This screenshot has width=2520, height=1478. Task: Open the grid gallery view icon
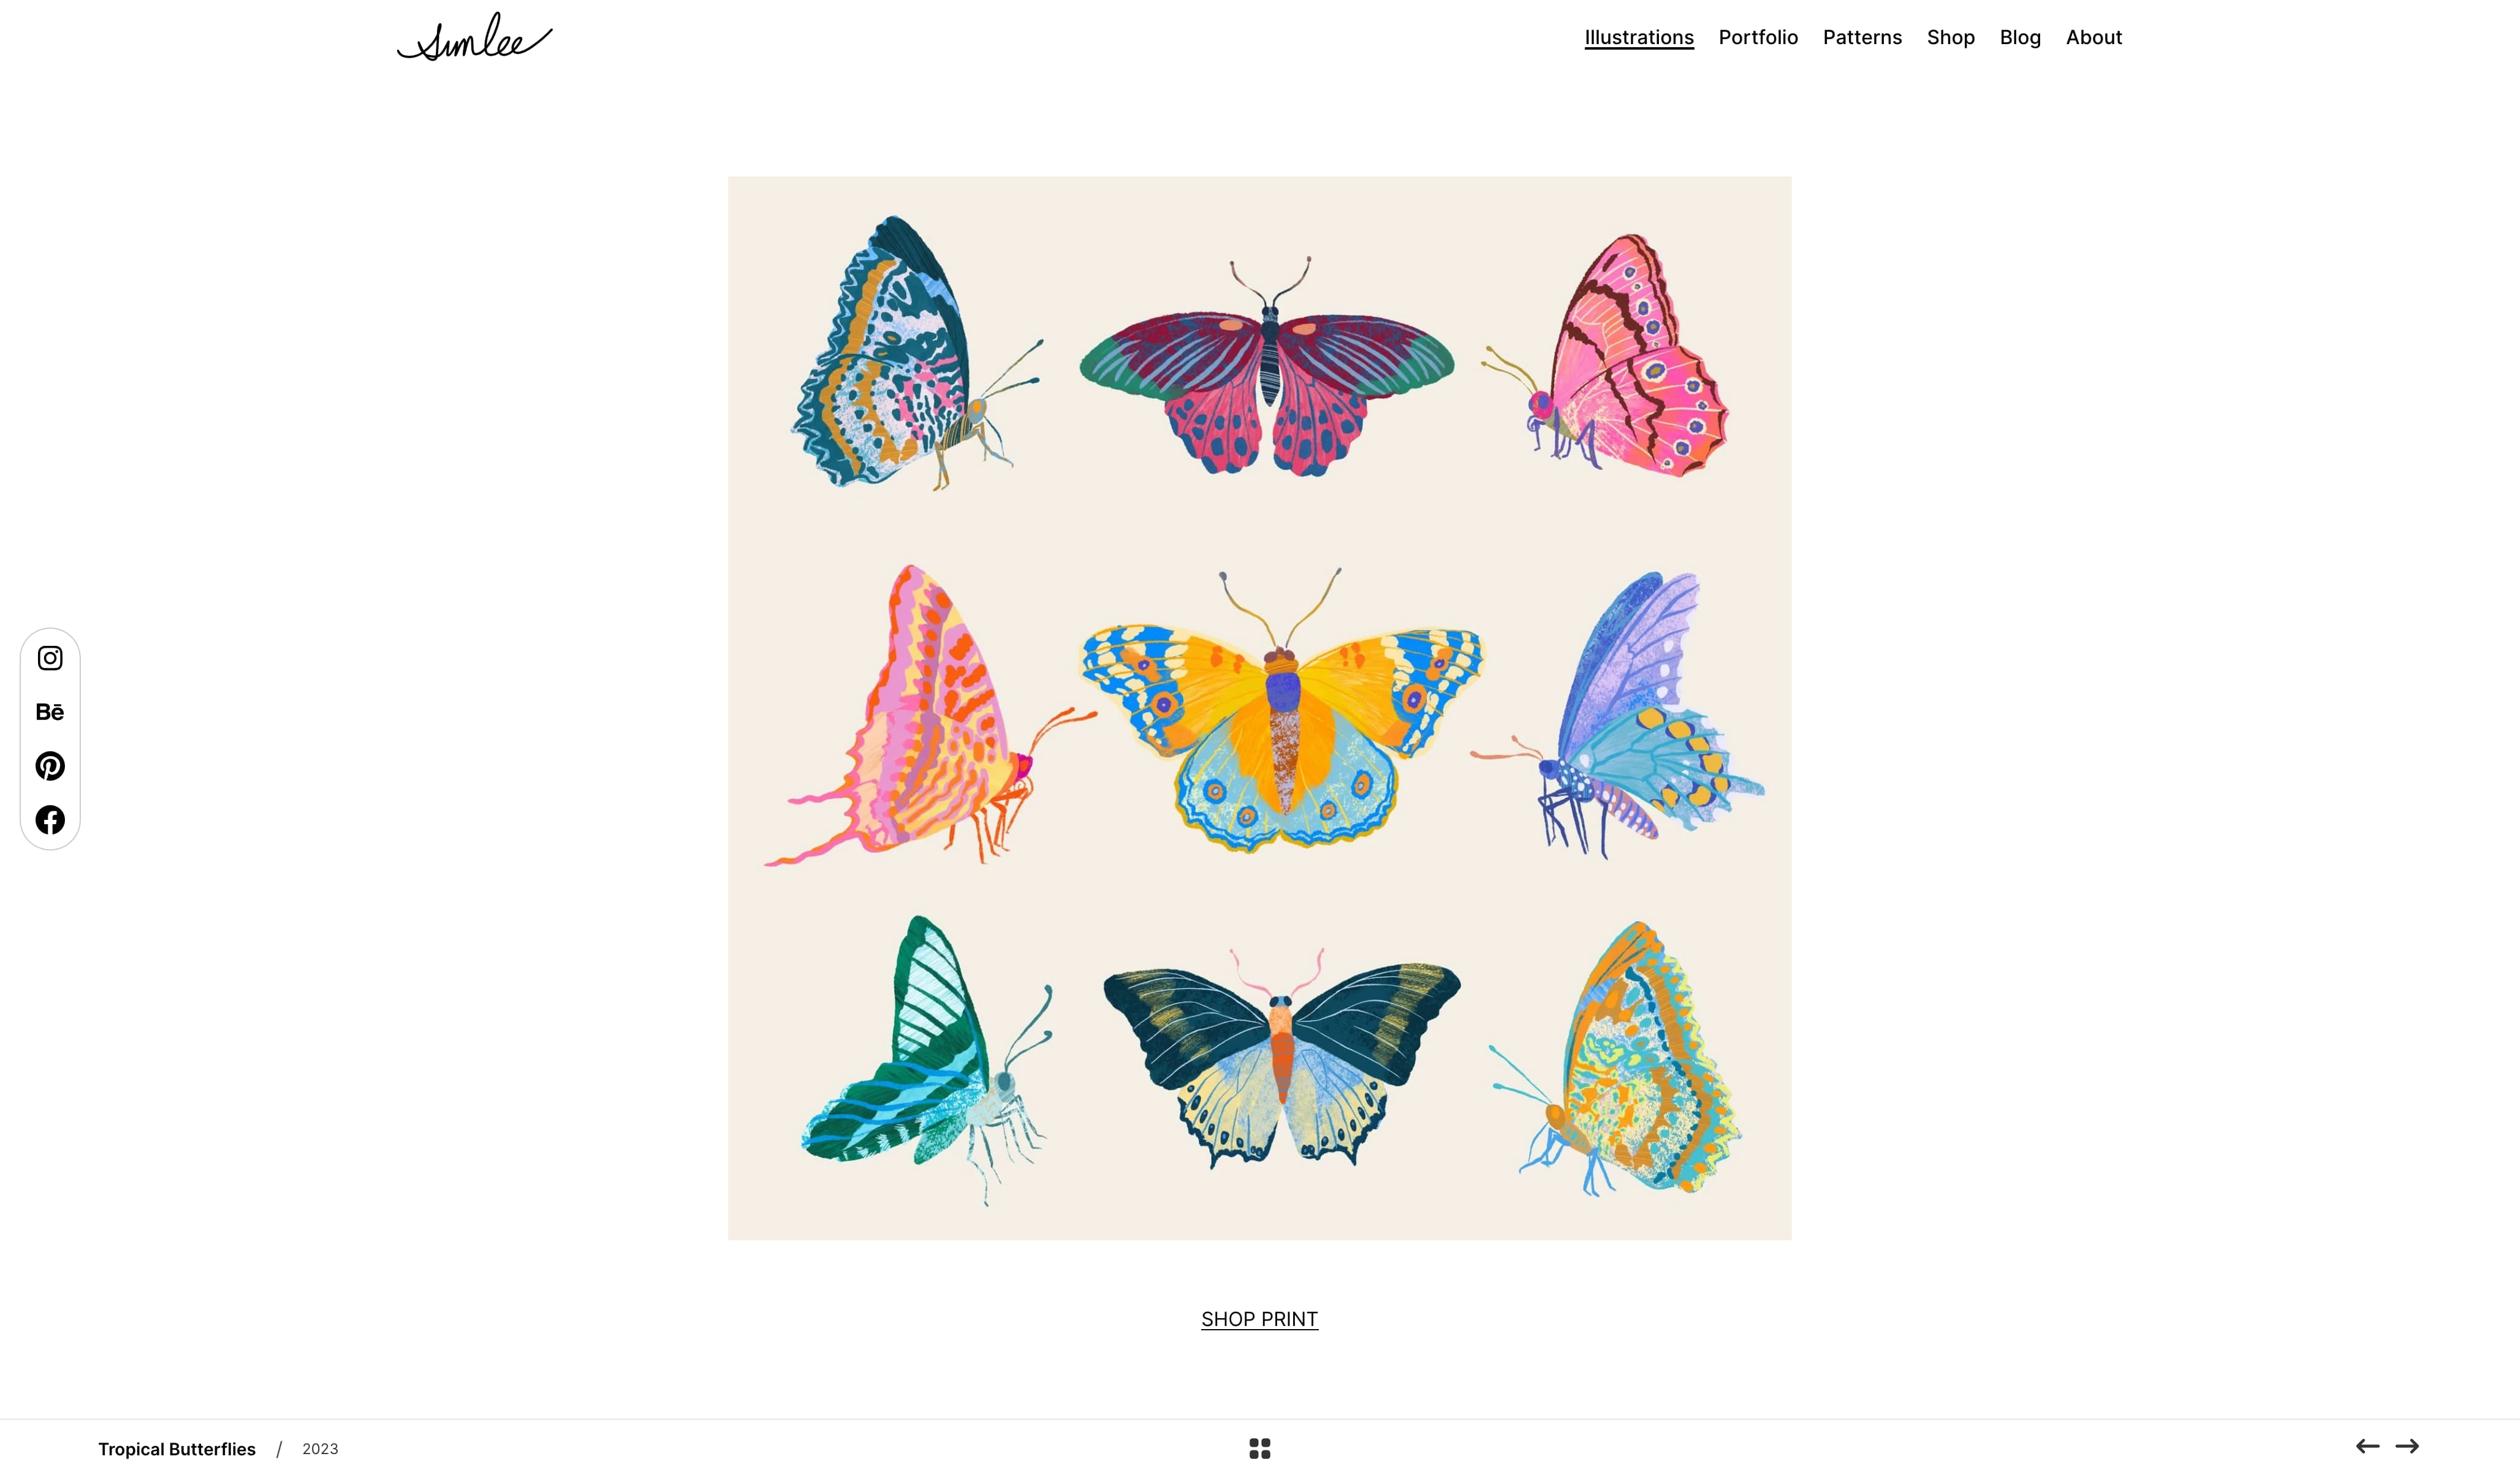[x=1260, y=1448]
